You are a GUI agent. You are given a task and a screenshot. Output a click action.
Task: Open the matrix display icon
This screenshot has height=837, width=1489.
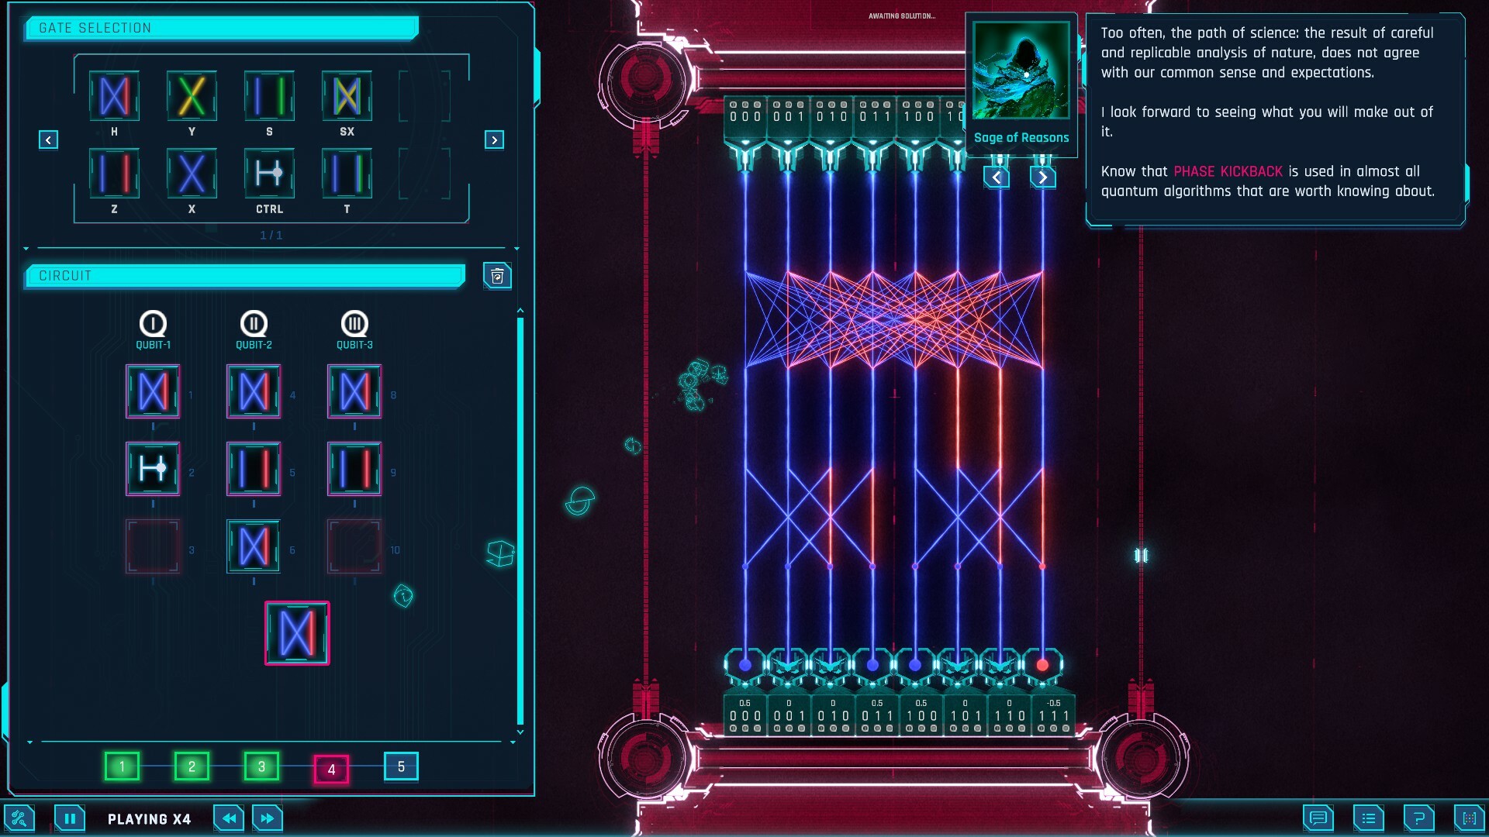pos(1469,818)
